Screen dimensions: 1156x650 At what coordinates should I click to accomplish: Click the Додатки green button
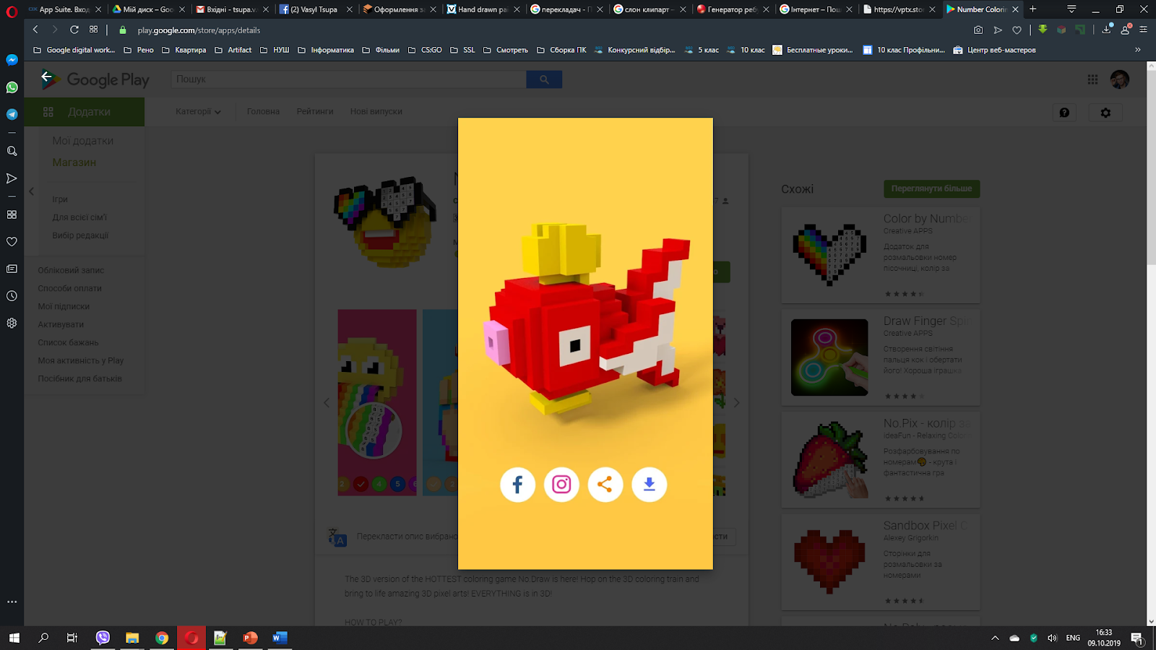pyautogui.click(x=85, y=112)
